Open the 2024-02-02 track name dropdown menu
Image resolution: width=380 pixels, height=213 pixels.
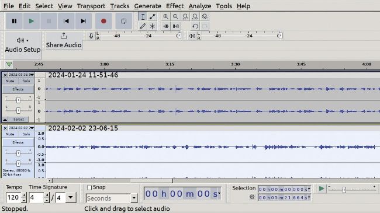point(21,128)
